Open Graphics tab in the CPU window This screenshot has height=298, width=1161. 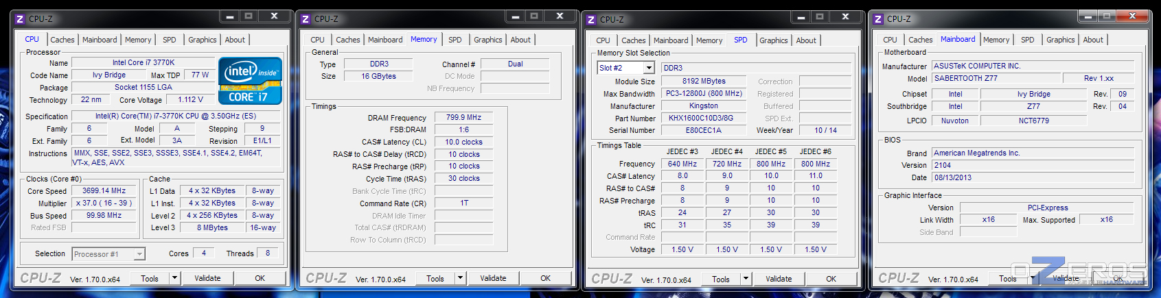tap(203, 40)
